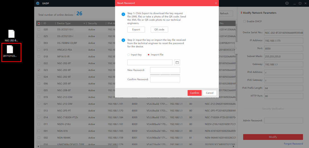Open the SADP info icon in title bar
309x148 pixels.
click(x=287, y=3)
